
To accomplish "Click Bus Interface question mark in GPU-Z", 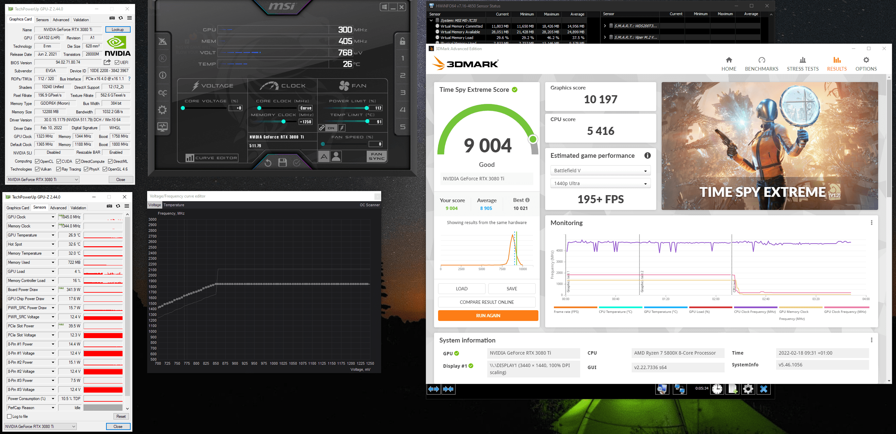I will (x=129, y=79).
